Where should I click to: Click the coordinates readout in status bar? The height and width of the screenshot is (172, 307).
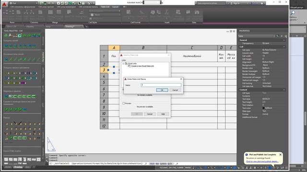pos(172,168)
